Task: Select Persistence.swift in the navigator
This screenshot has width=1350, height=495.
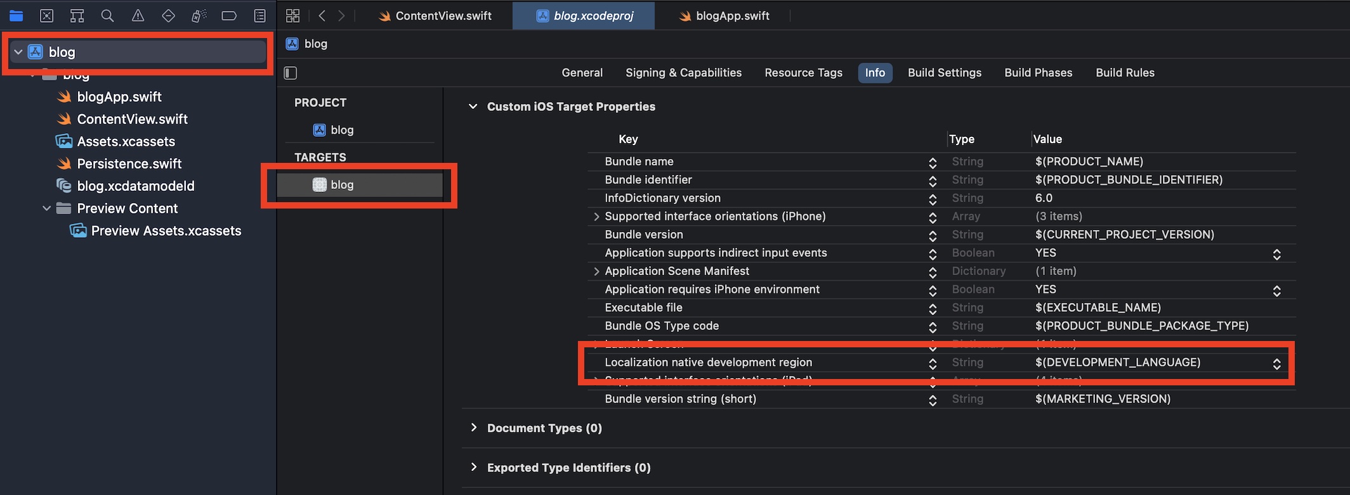Action: [x=129, y=164]
